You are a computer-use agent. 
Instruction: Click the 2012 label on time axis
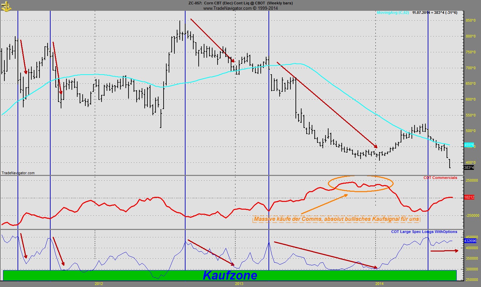(98, 284)
